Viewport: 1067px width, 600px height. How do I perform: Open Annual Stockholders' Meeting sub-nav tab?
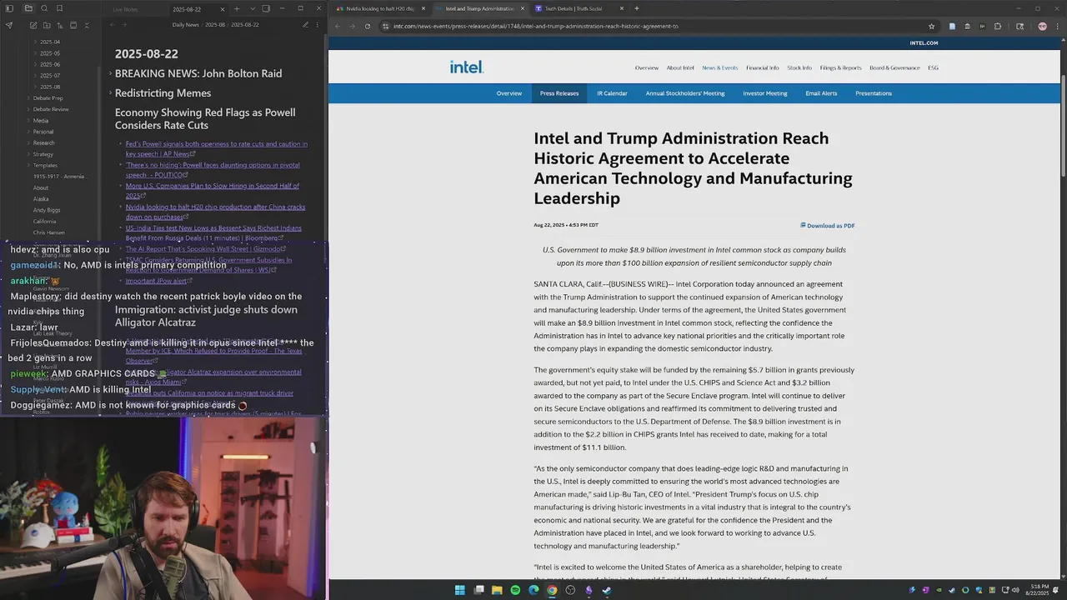(x=685, y=93)
